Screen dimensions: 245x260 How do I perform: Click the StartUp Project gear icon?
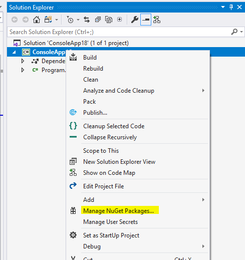(x=73, y=235)
